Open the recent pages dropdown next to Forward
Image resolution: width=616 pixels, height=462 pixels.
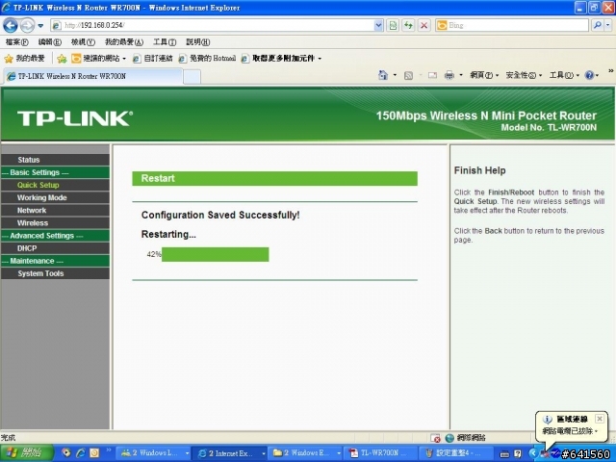[x=40, y=26]
